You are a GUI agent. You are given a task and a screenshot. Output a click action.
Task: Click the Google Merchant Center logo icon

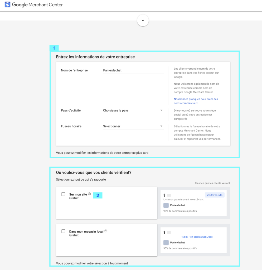tap(7, 4)
